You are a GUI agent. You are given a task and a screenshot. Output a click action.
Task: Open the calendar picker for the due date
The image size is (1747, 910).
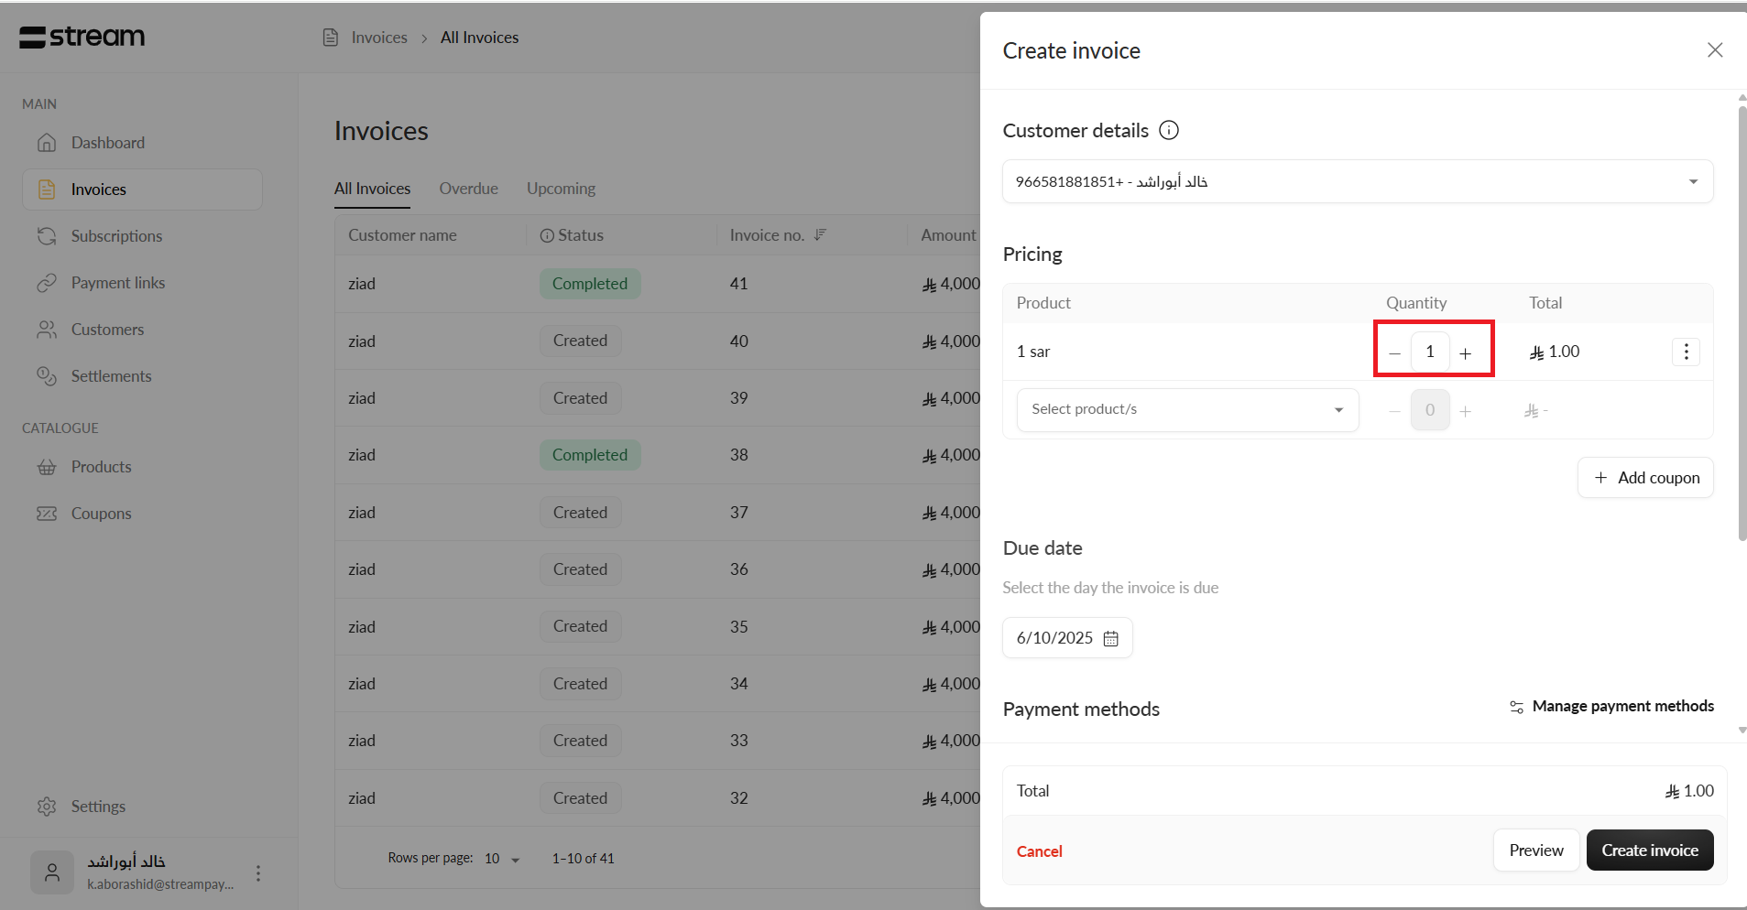1110,638
